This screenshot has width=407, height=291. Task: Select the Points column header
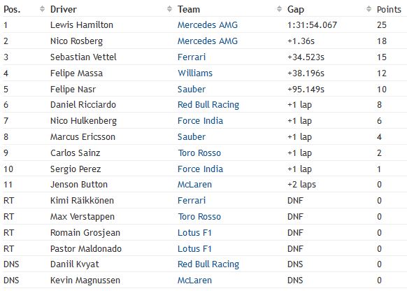(389, 9)
